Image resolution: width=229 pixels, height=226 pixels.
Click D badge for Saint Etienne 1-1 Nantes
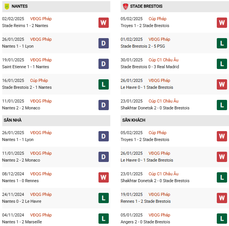pos(103,64)
